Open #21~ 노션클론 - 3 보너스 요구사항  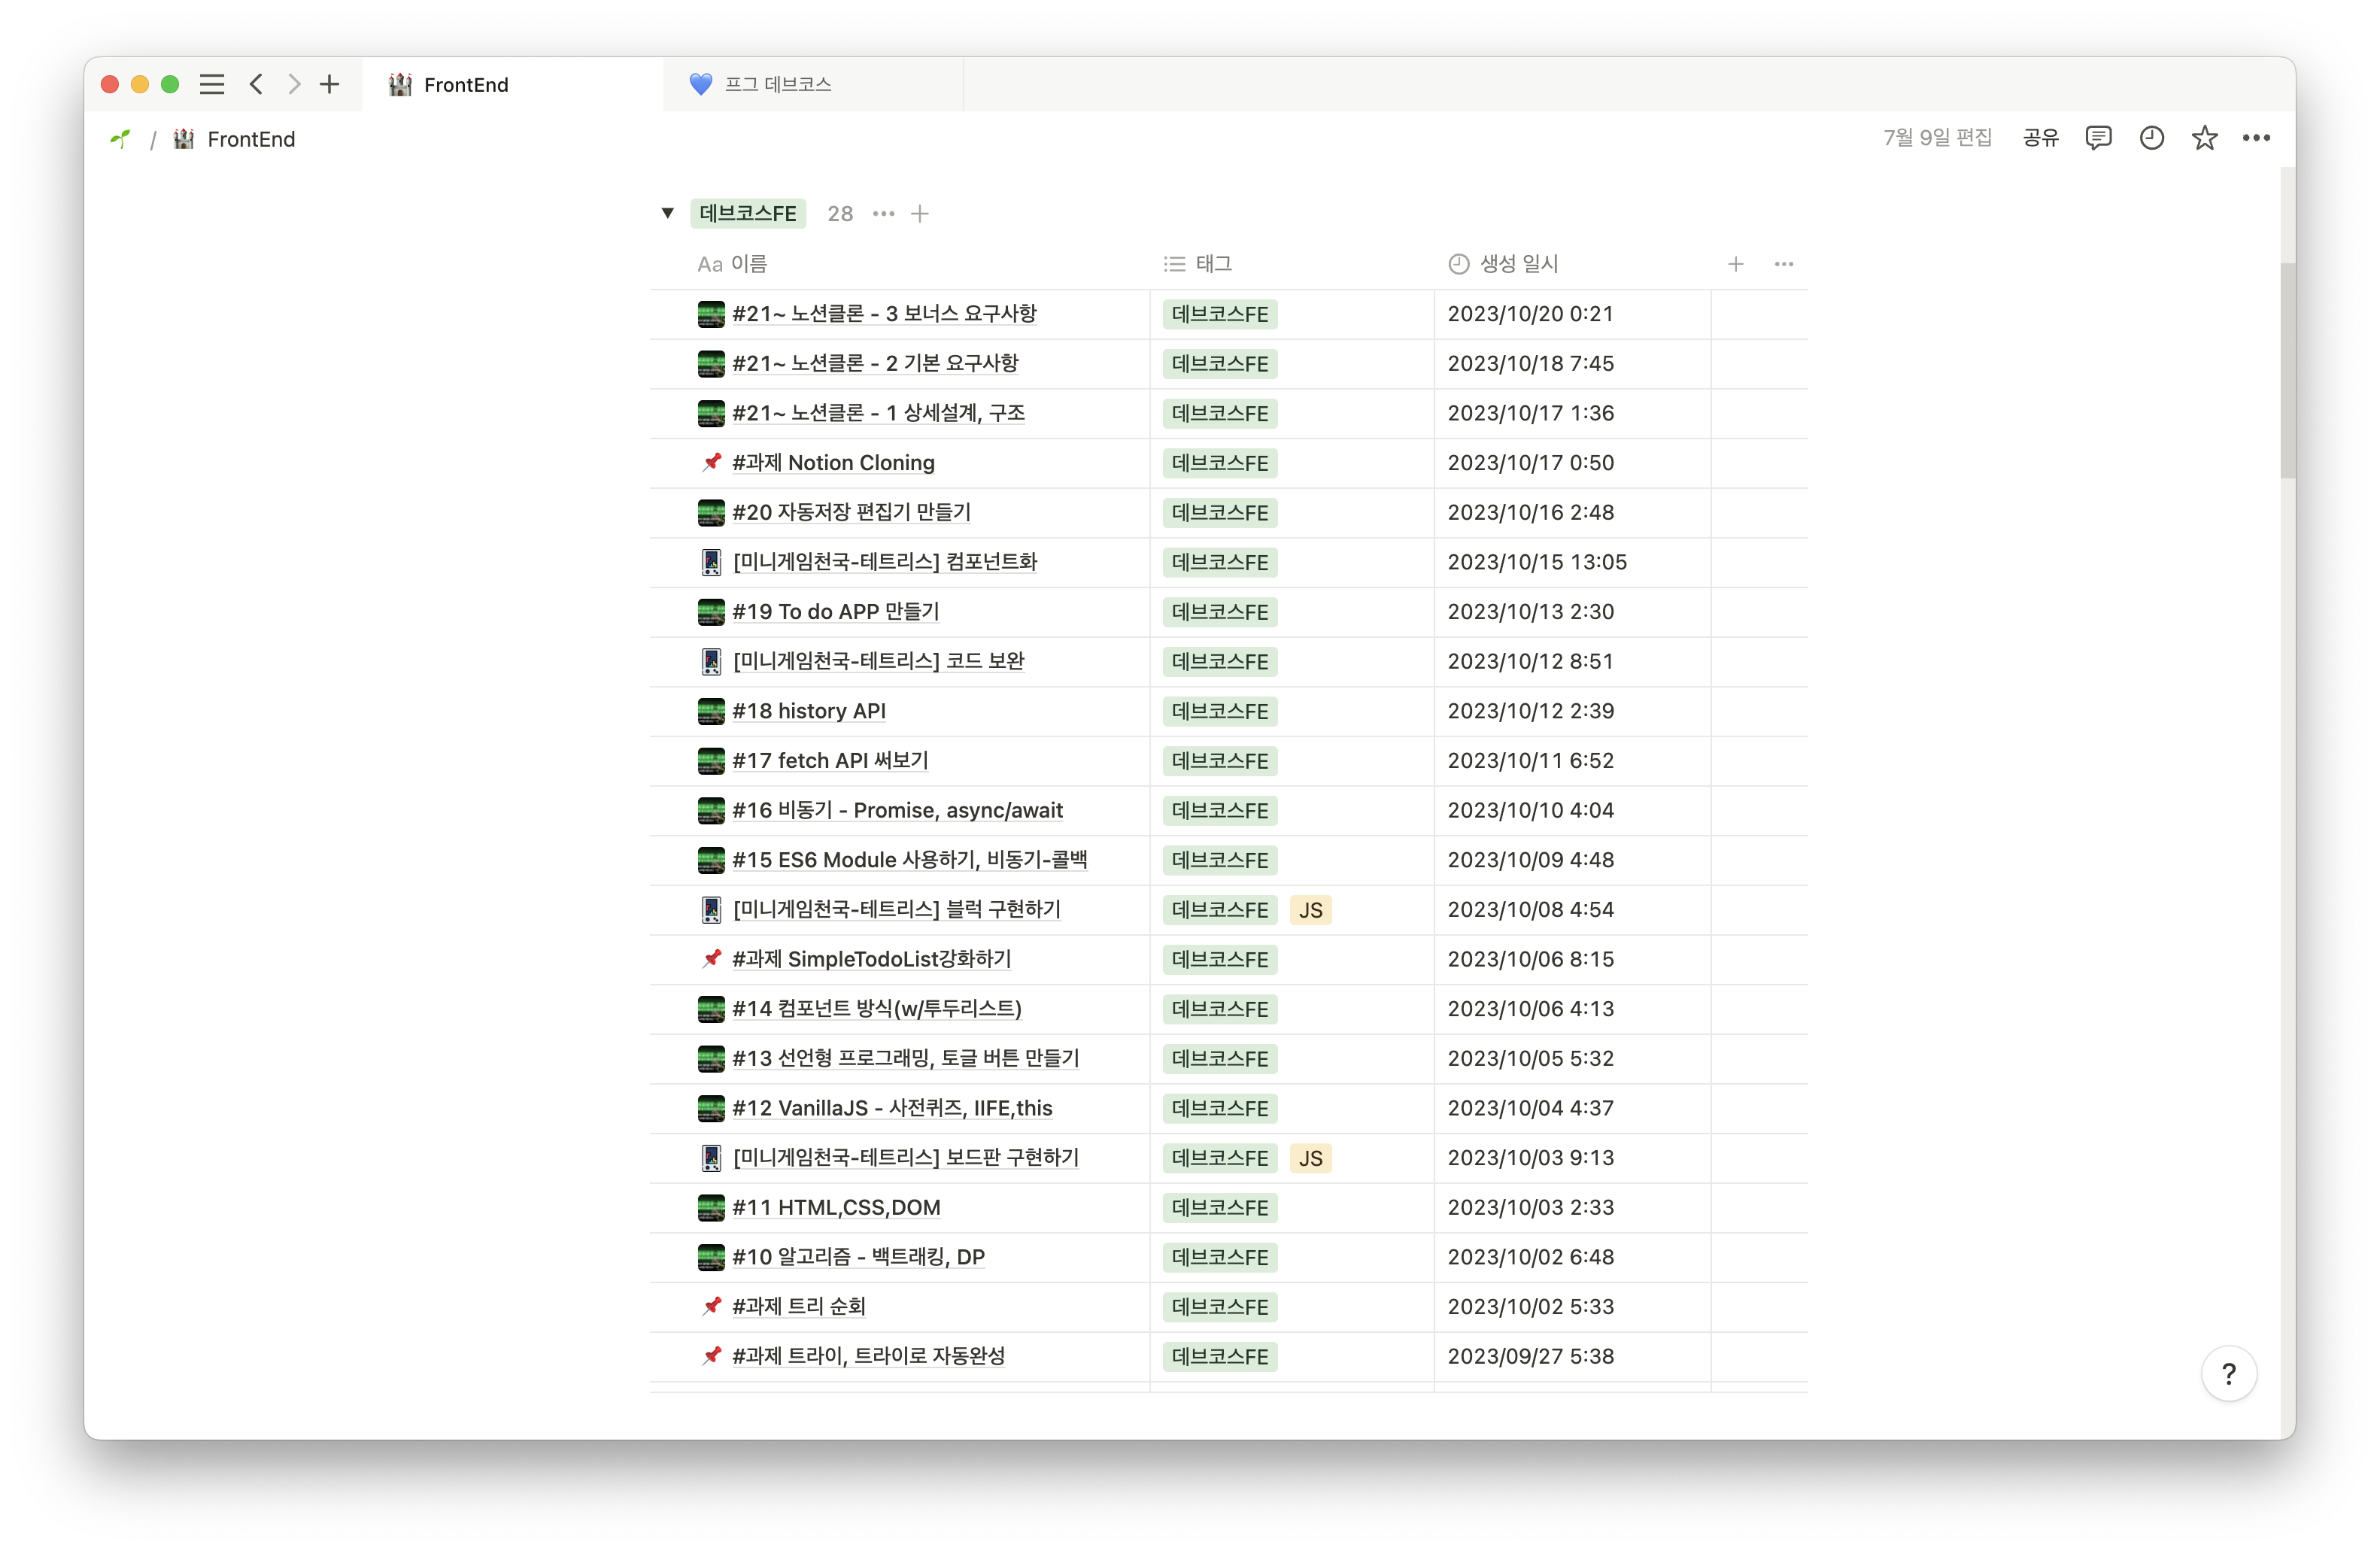pos(884,314)
